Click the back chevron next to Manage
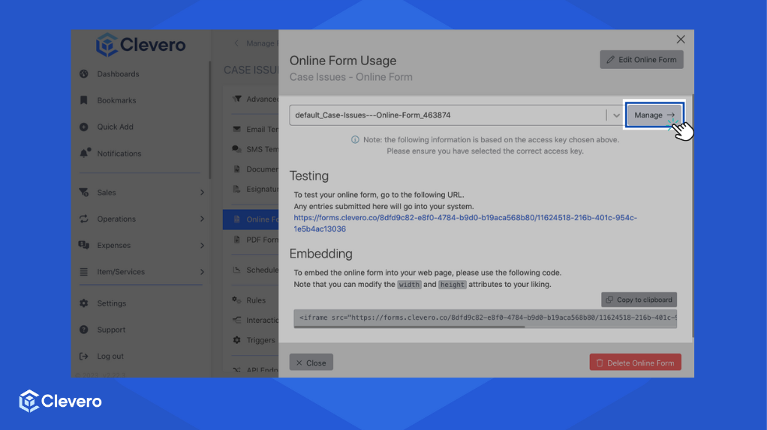This screenshot has width=767, height=430. coord(236,43)
